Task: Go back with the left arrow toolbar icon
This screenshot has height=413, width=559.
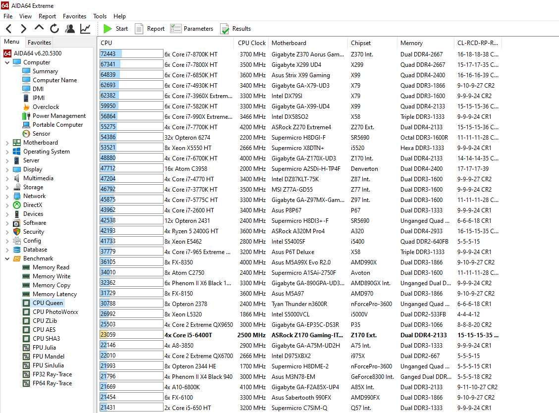Action: pyautogui.click(x=9, y=29)
